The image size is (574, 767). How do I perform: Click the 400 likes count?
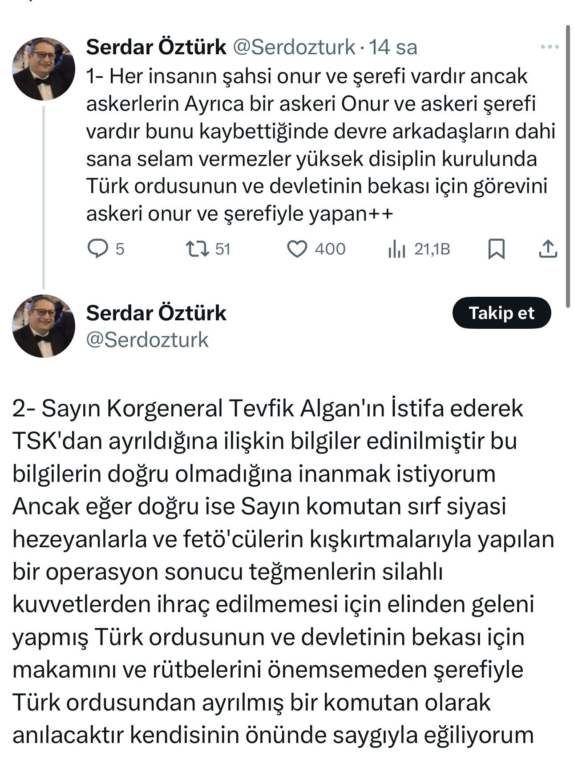coord(330,249)
